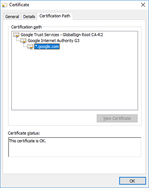Select Google Trust Services - GlobalSign Root CA-R2
The height and width of the screenshot is (188, 149).
coord(62,35)
